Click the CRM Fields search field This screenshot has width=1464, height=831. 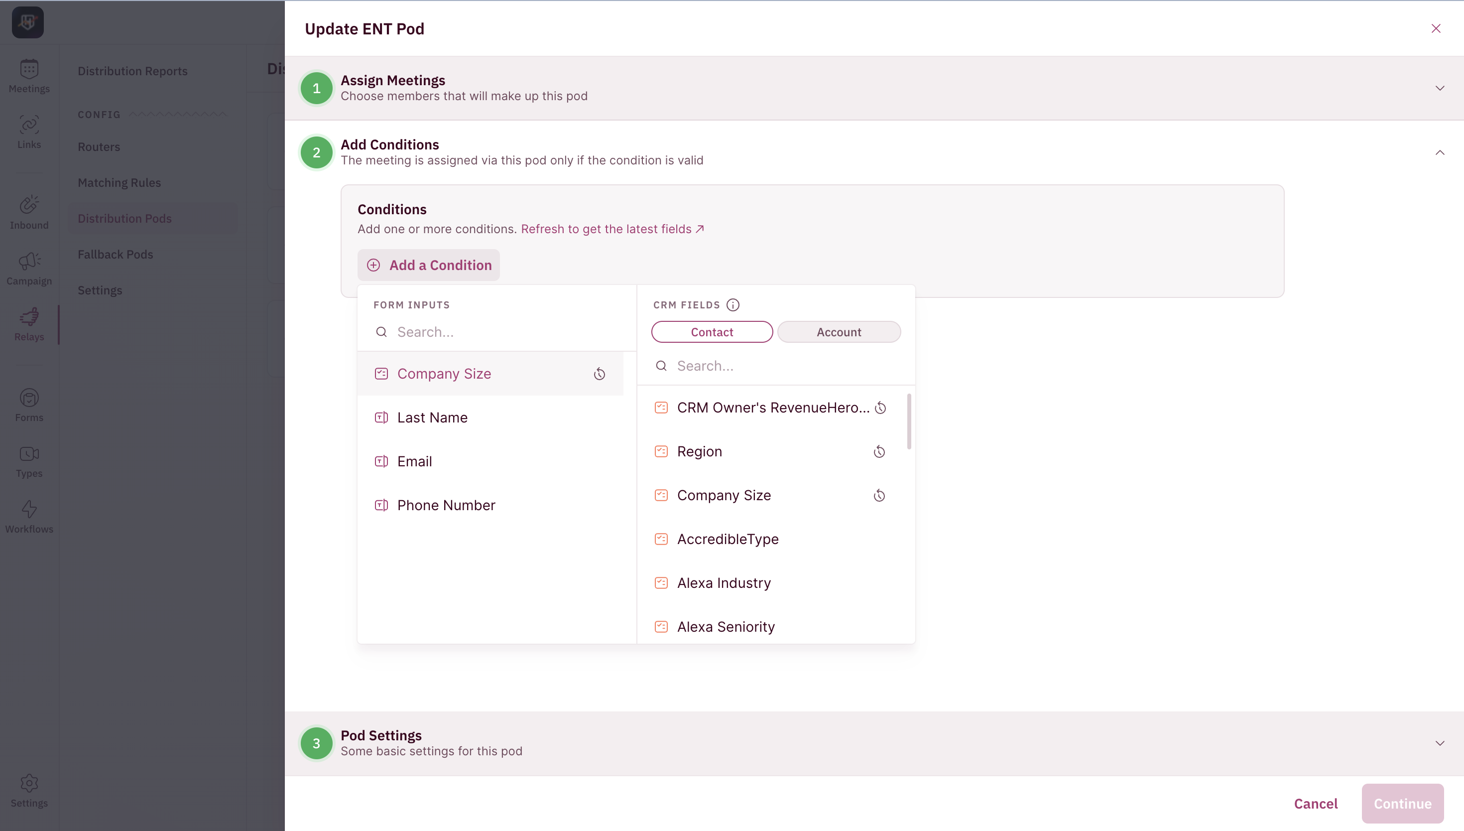[x=776, y=366]
